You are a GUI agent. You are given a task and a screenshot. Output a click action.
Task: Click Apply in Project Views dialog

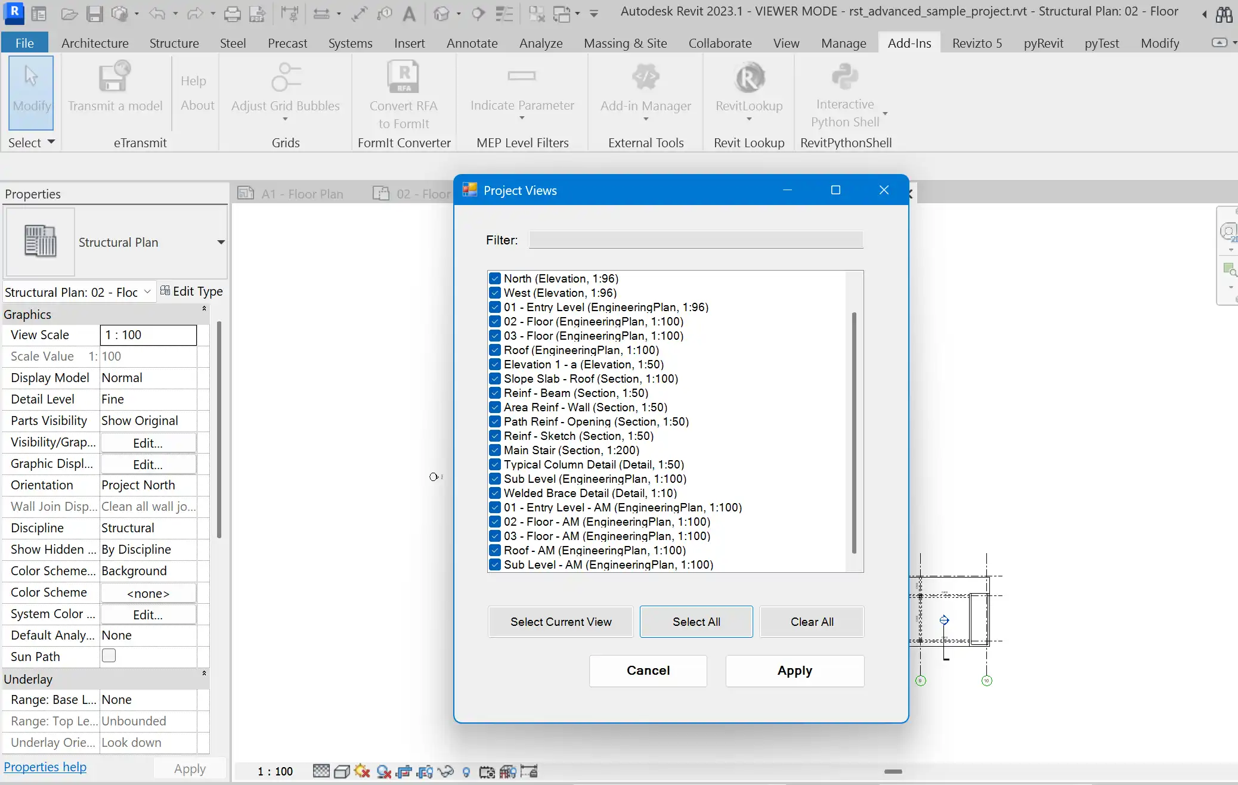[794, 671]
